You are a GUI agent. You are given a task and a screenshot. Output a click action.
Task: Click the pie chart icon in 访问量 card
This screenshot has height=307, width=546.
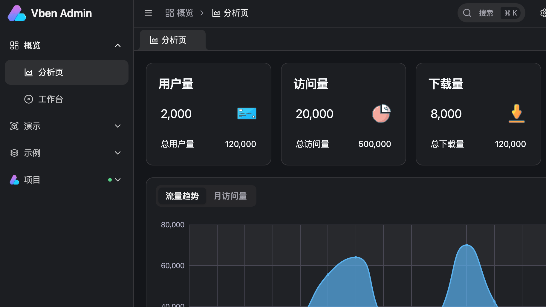pyautogui.click(x=382, y=113)
